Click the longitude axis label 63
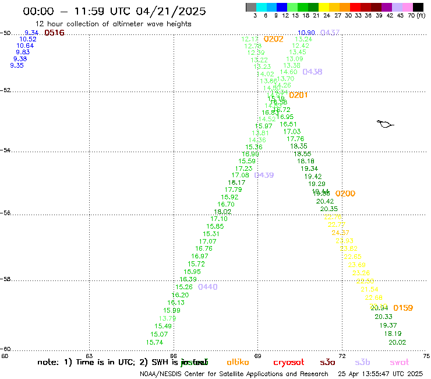The width and height of the screenshot is (431, 379). (x=89, y=356)
